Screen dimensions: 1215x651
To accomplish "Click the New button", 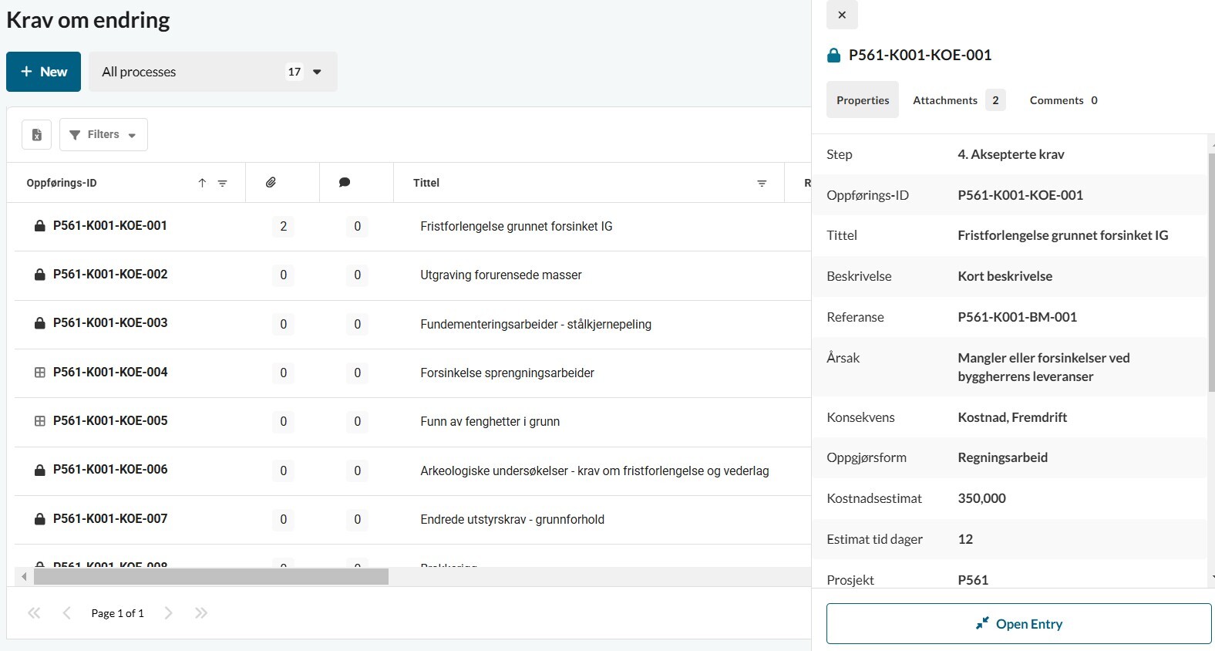I will click(44, 72).
